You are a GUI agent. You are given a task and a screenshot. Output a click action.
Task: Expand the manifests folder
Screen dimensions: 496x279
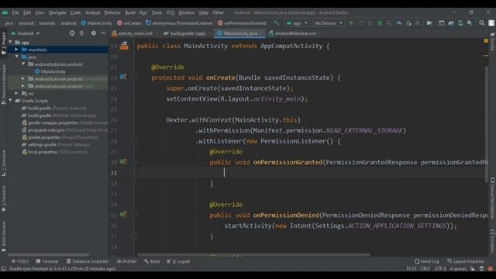[x=16, y=50]
